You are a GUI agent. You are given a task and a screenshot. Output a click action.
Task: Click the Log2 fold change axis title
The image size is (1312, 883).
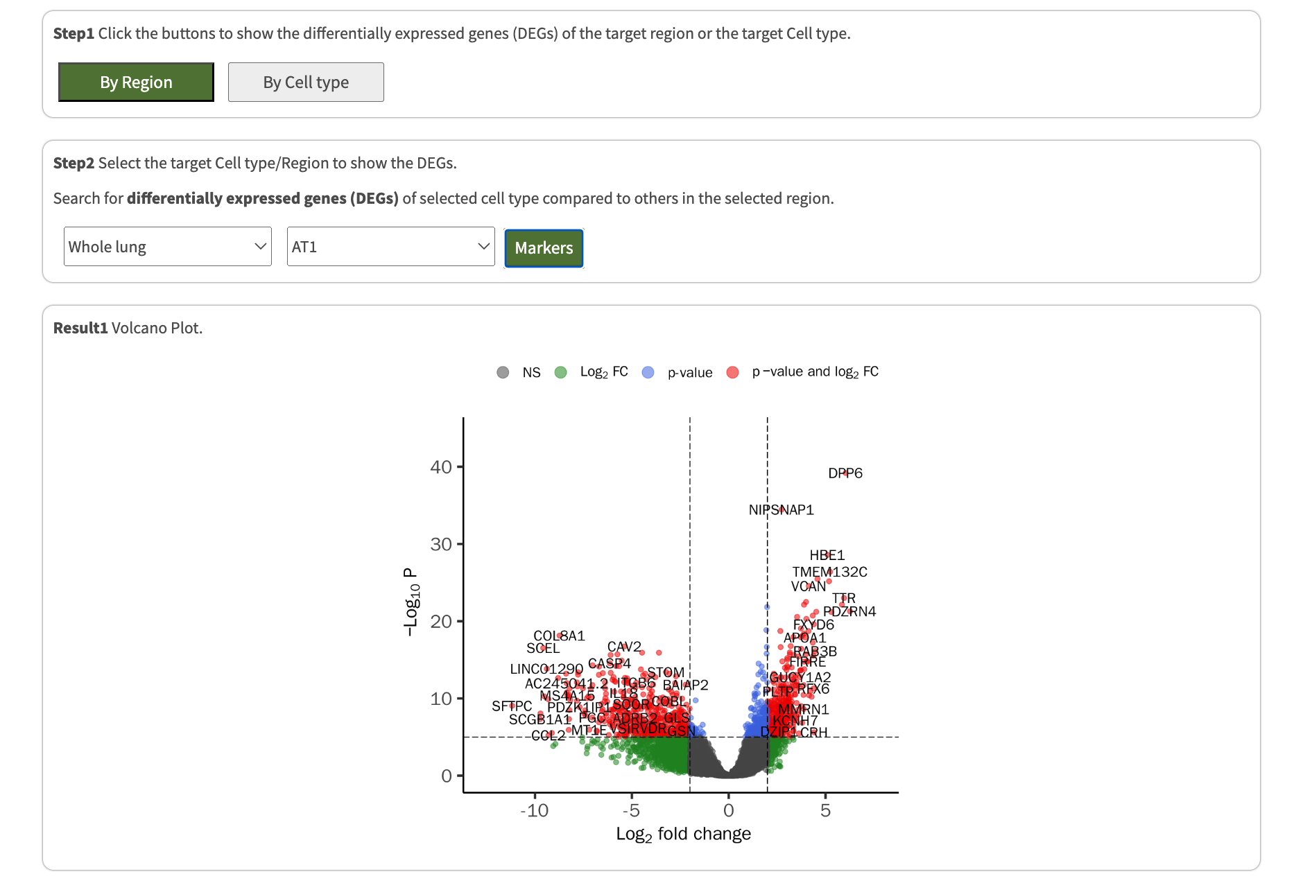pyautogui.click(x=683, y=834)
